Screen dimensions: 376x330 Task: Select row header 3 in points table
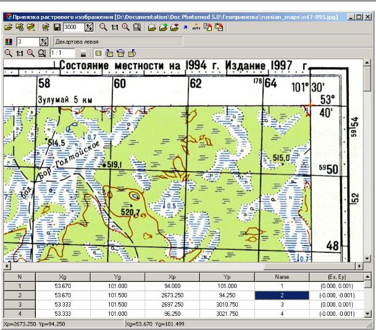(x=20, y=304)
